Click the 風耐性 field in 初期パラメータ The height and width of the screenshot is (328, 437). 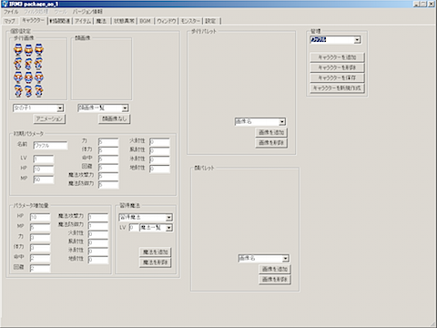coord(159,151)
